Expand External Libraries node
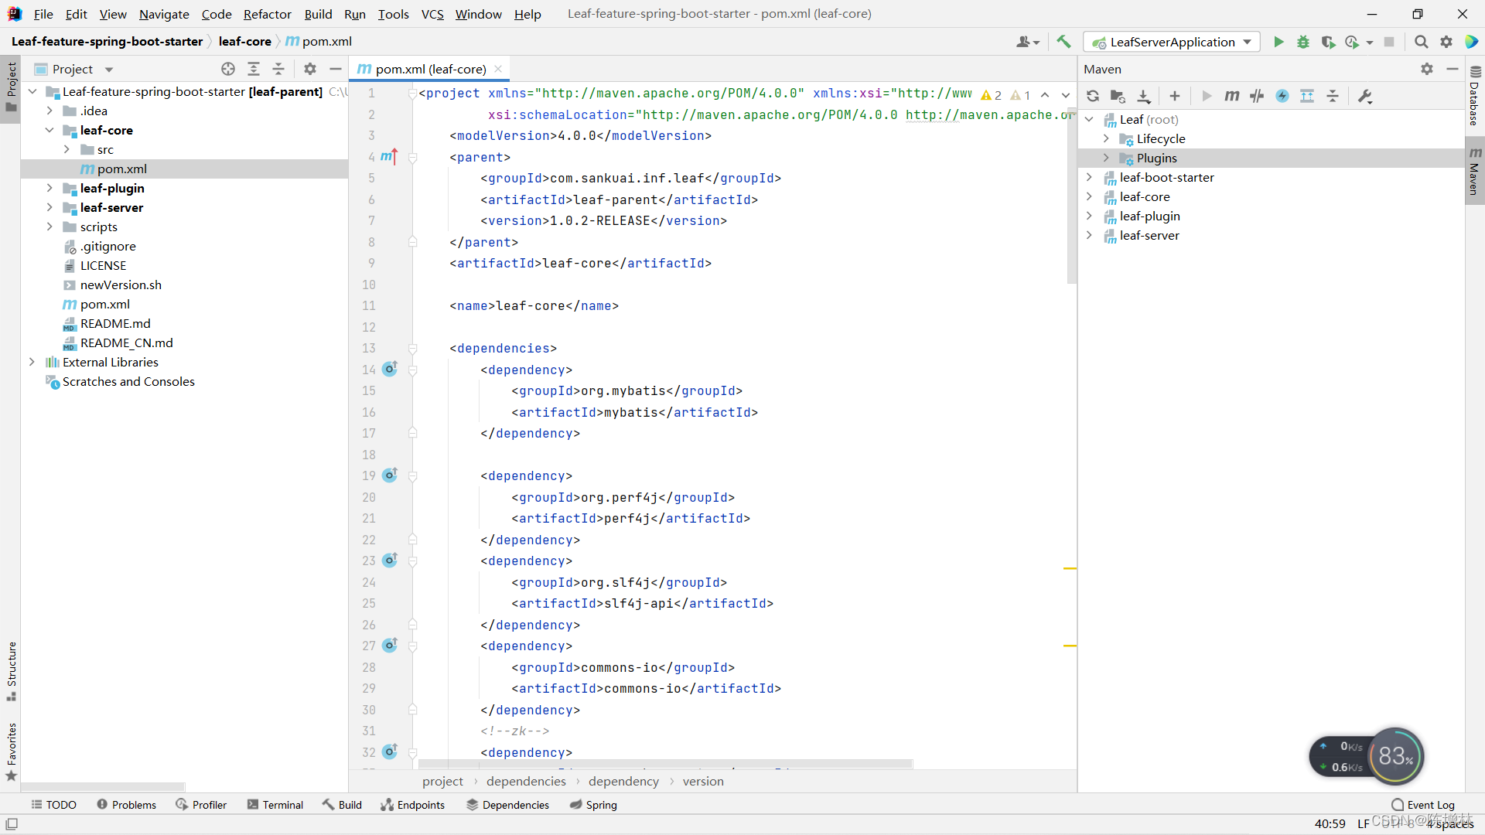Image resolution: width=1485 pixels, height=835 pixels. [x=32, y=362]
